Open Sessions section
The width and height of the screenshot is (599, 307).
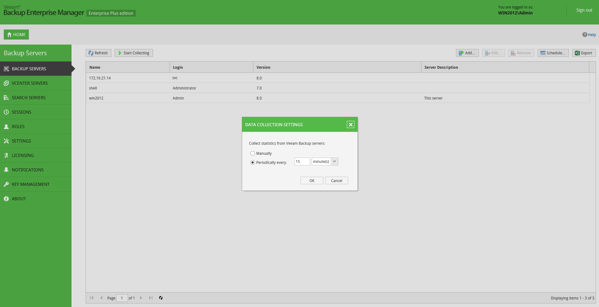(36, 112)
